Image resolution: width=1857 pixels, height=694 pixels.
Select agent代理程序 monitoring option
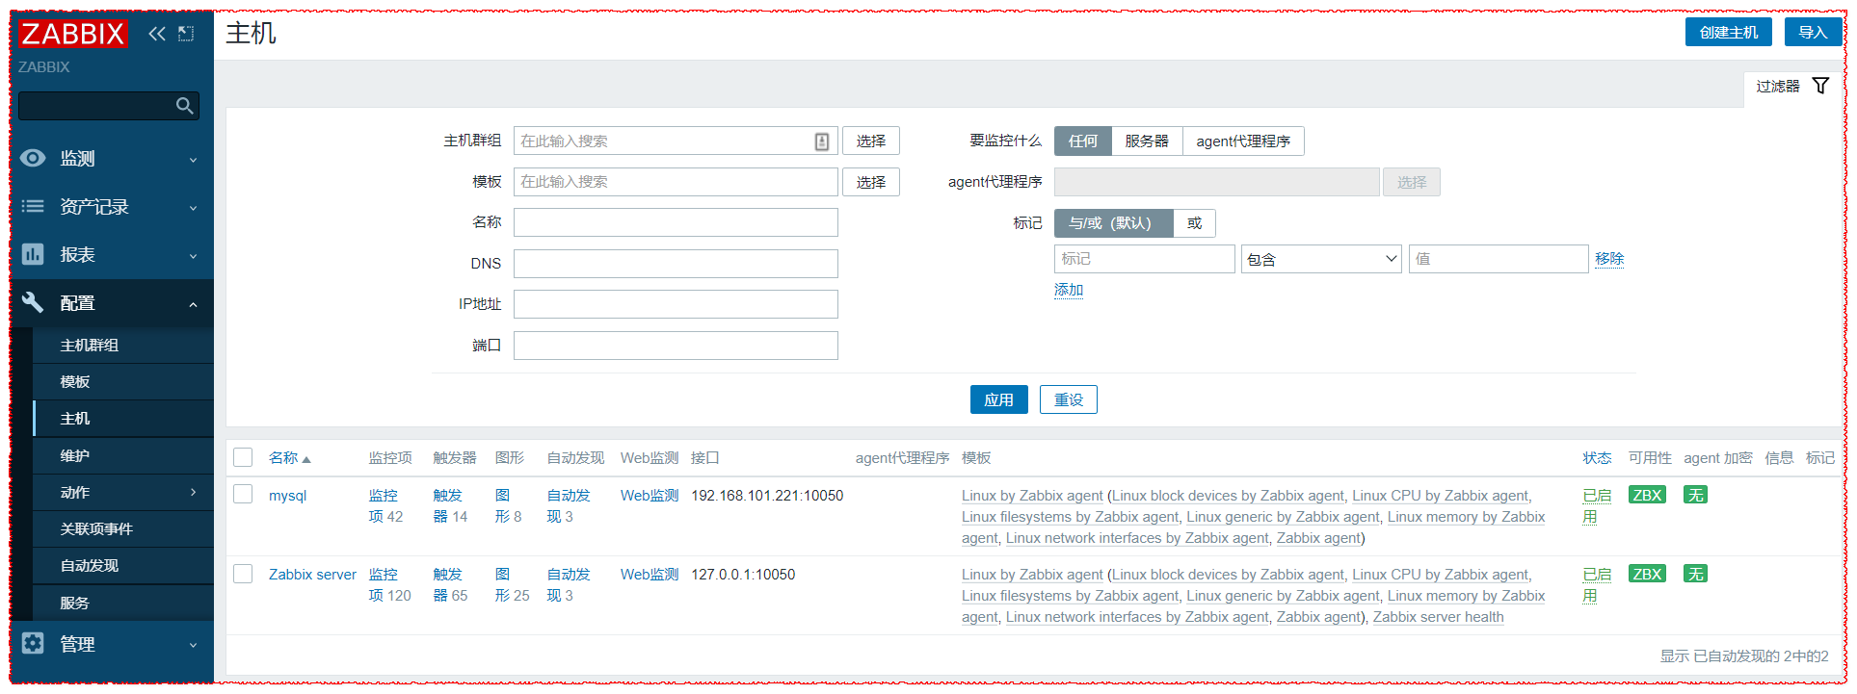pyautogui.click(x=1243, y=141)
